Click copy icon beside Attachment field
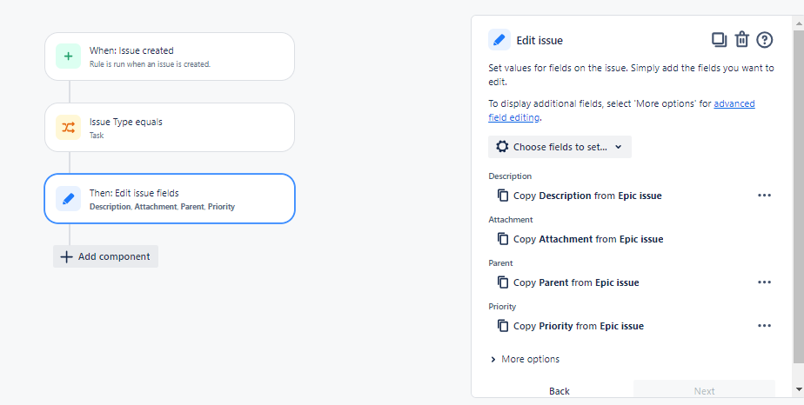 [503, 239]
